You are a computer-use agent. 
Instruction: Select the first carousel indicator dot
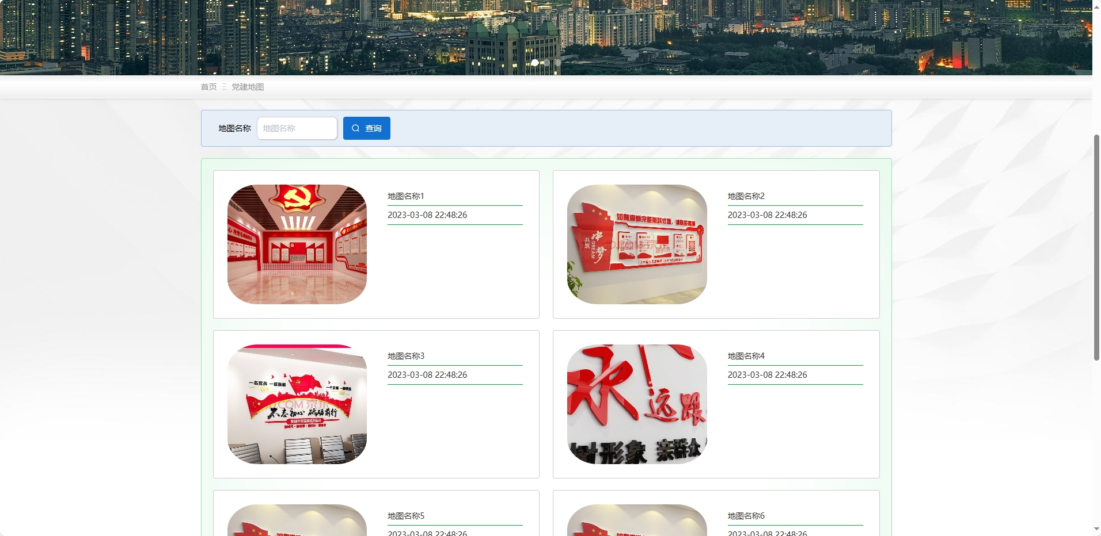click(x=535, y=63)
